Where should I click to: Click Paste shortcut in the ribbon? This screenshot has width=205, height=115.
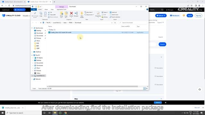pyautogui.click(x=53, y=17)
